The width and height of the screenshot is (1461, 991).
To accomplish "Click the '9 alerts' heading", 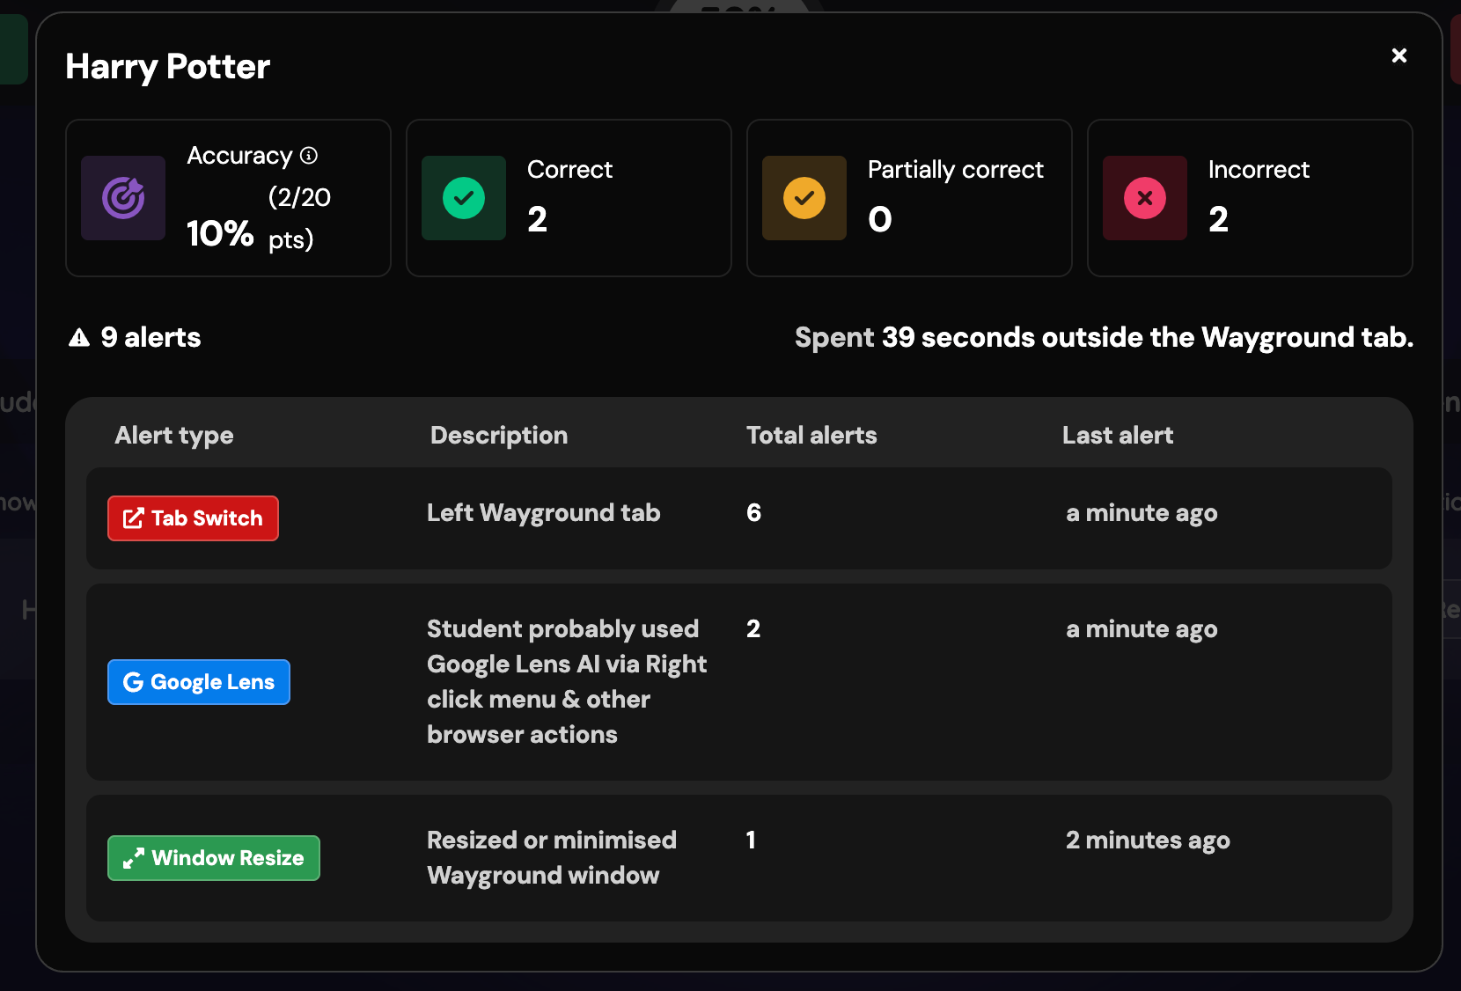I will pyautogui.click(x=151, y=338).
